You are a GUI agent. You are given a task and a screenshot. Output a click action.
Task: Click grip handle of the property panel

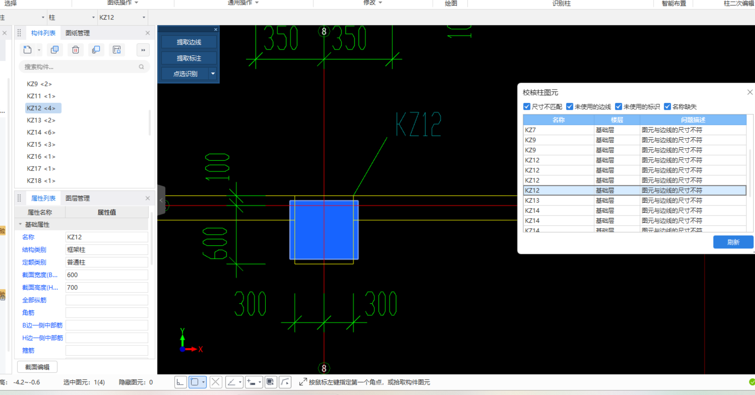point(19,198)
